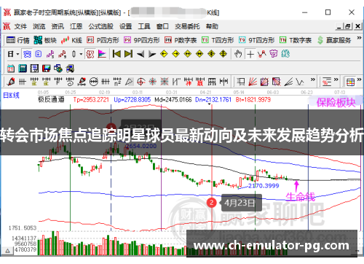Click the 日K线 period label
Screen dimensions: 364x264
tap(11, 96)
